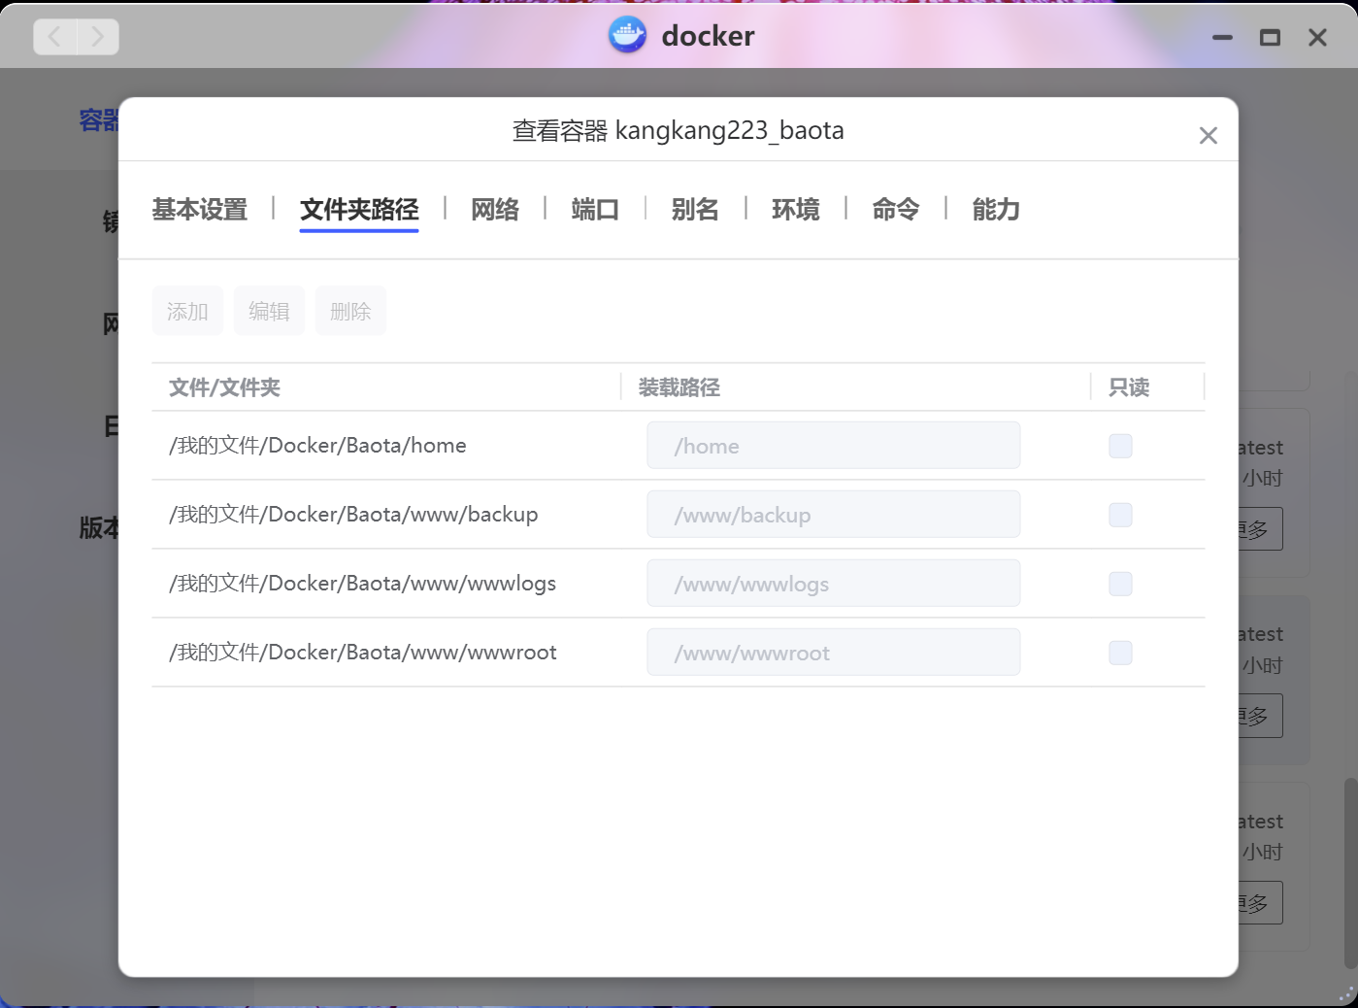Click the back navigation arrow
This screenshot has width=1358, height=1008.
[55, 37]
